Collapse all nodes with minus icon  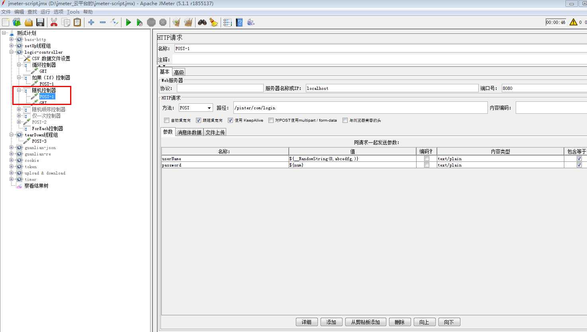pyautogui.click(x=103, y=22)
